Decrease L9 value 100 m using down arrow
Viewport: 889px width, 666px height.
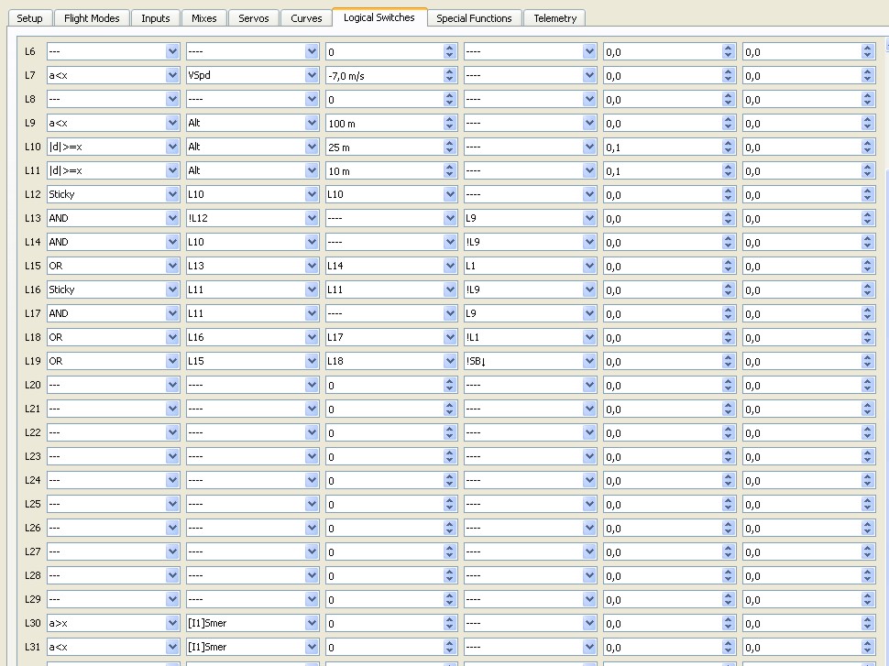(x=450, y=127)
